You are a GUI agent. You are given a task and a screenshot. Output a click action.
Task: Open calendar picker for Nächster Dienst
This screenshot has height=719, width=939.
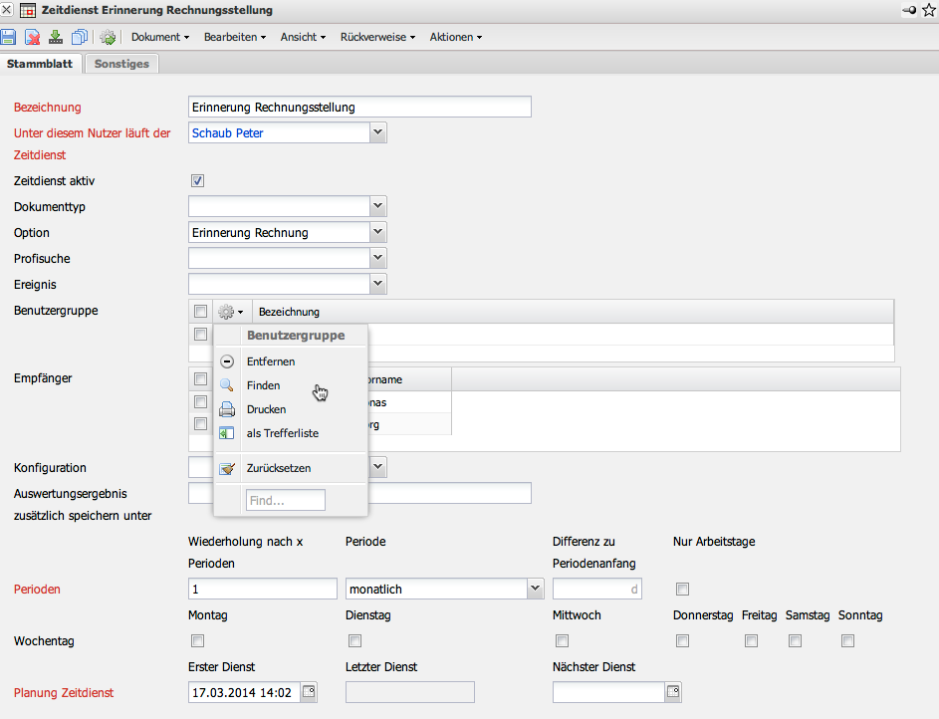[x=673, y=692]
